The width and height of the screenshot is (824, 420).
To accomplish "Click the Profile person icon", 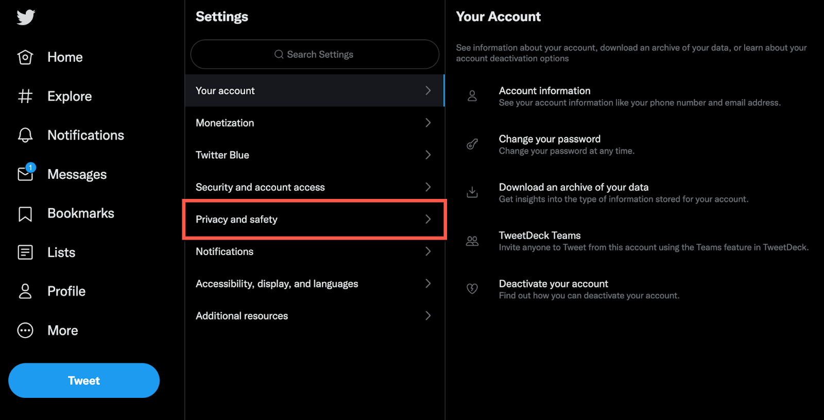I will point(25,292).
